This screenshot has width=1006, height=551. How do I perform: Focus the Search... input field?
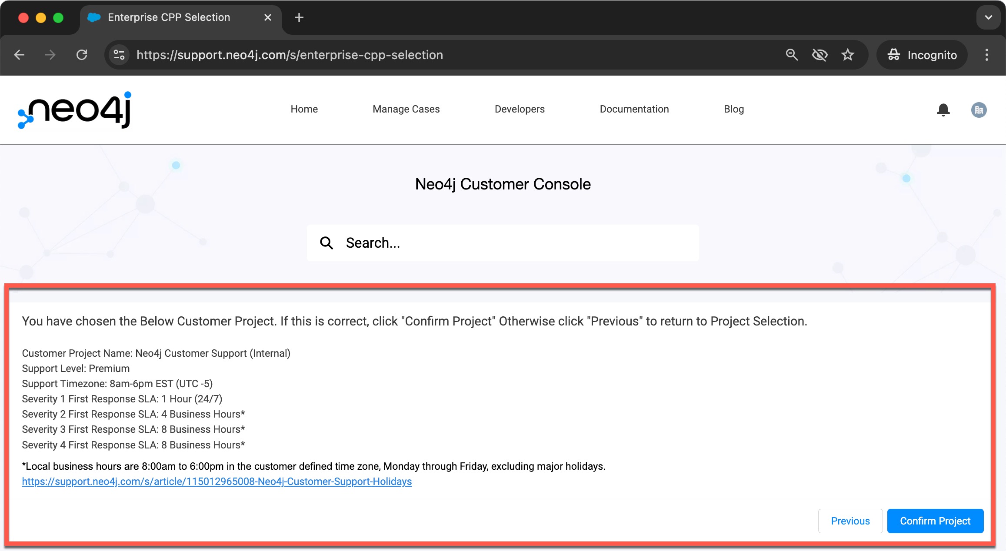coord(503,243)
